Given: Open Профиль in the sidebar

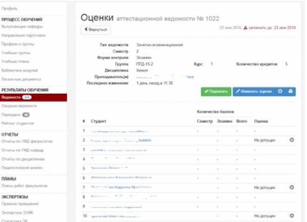Looking at the screenshot, I should coord(9,8).
